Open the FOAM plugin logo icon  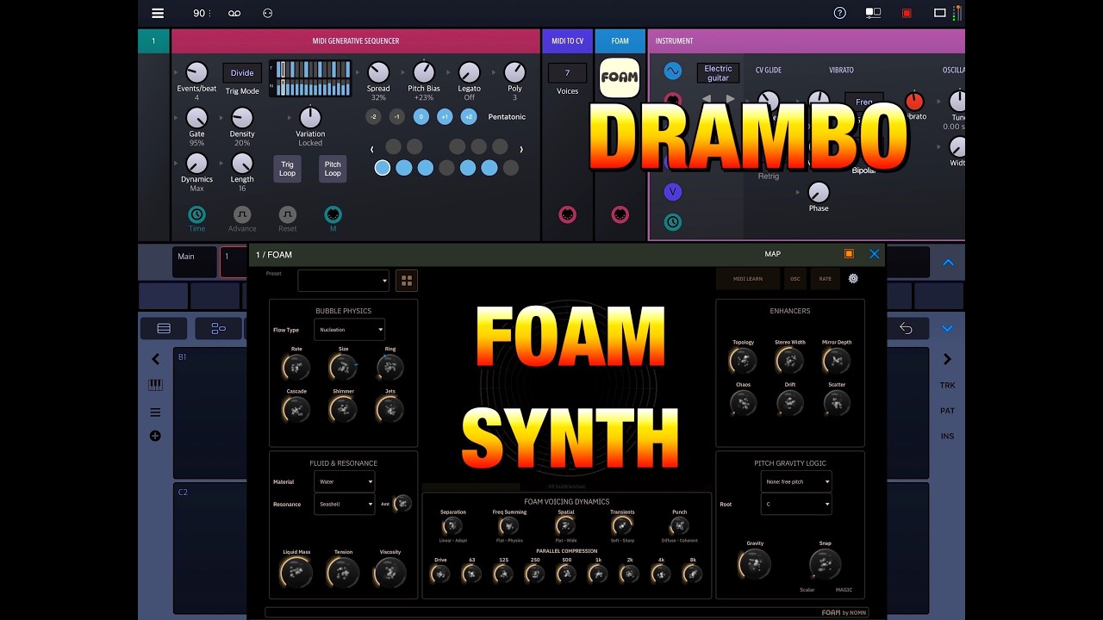[620, 77]
